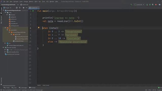
Task: Click the green Rerun icon in toolbar
Action: point(147,5)
